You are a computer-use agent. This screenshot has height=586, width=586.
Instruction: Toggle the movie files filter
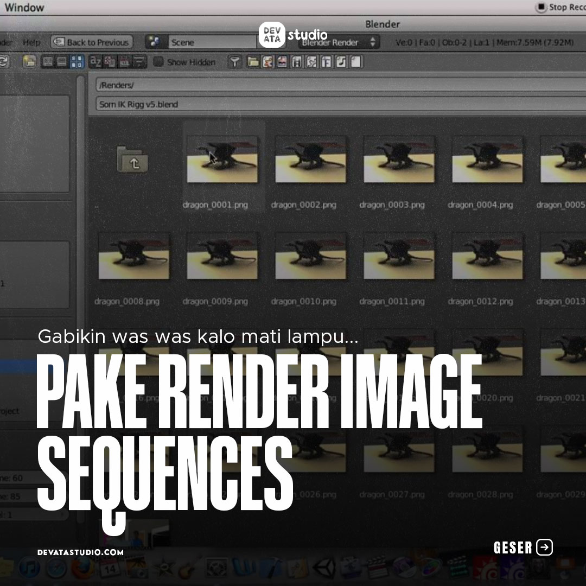pyautogui.click(x=297, y=62)
